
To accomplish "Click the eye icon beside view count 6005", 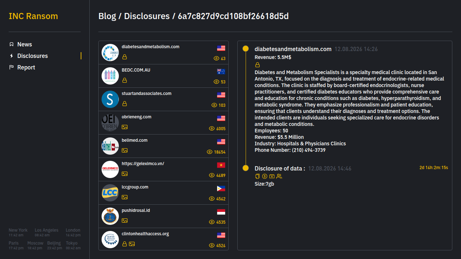I will pyautogui.click(x=212, y=128).
